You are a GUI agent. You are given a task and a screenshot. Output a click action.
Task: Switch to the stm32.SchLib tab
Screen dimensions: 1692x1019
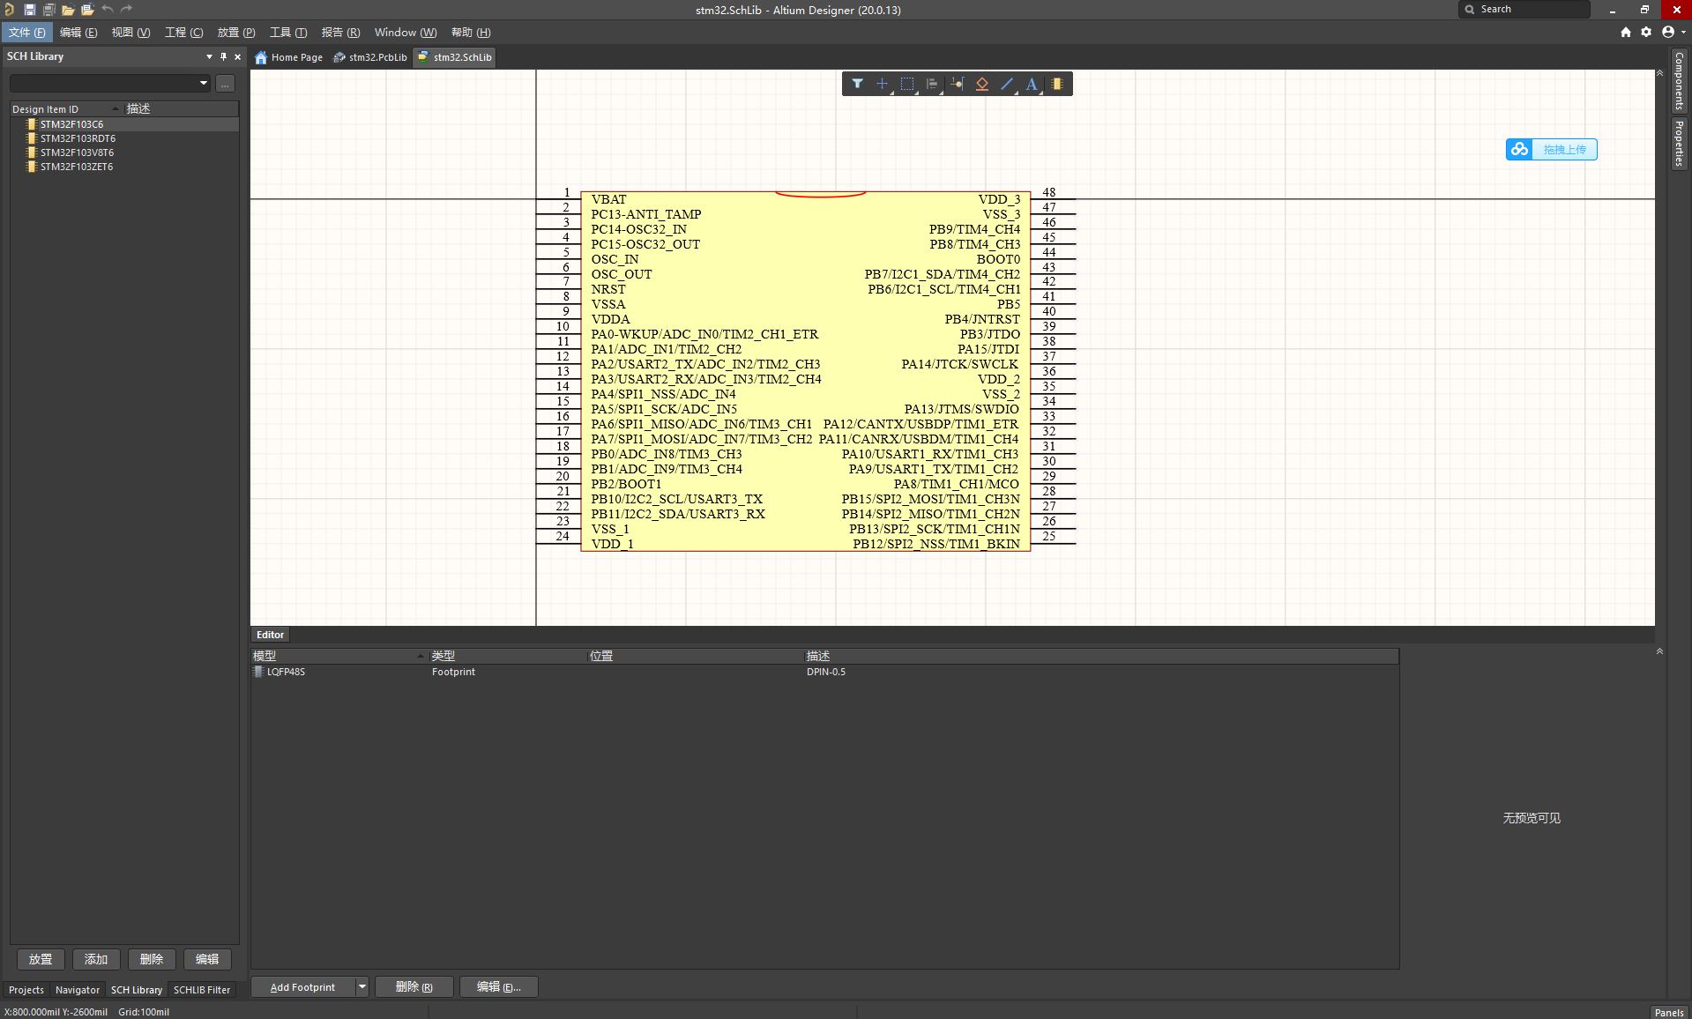455,57
